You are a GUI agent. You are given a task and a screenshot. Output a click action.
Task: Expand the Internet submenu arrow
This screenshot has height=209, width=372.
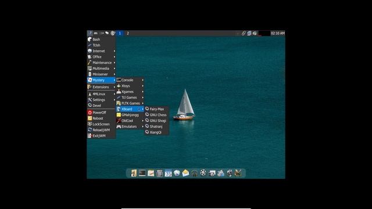[x=115, y=51]
